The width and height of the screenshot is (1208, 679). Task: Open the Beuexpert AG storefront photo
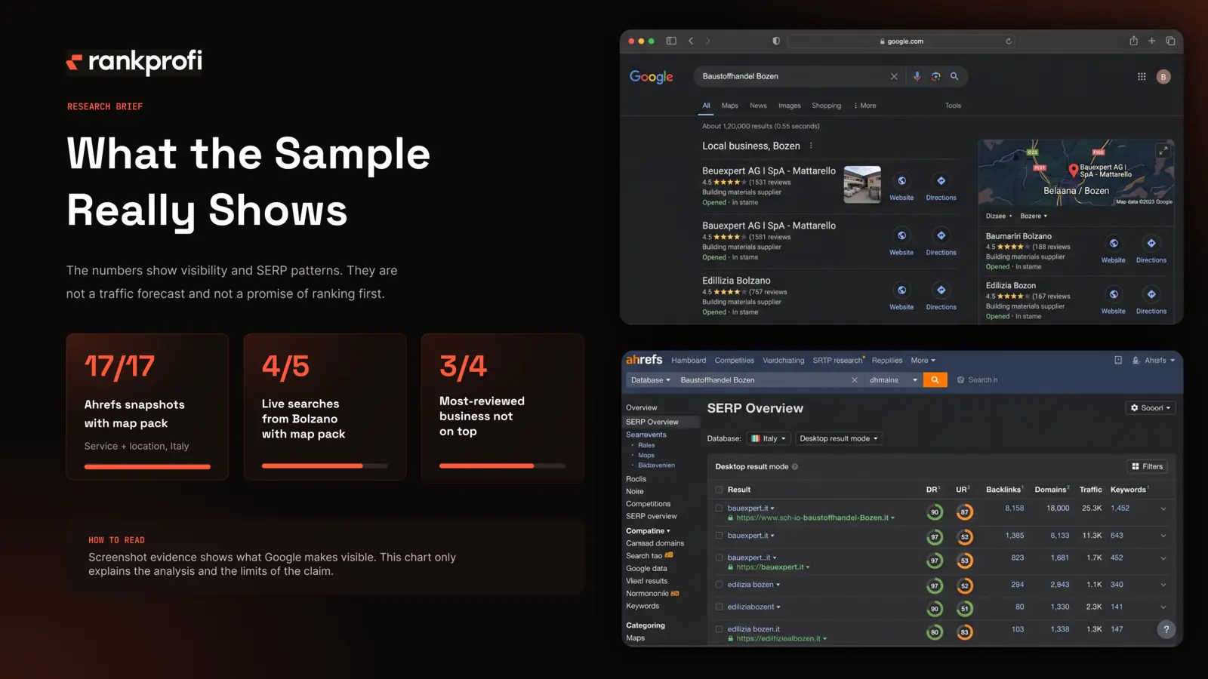(x=862, y=184)
